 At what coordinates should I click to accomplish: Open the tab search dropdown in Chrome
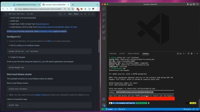(x=97, y=5)
